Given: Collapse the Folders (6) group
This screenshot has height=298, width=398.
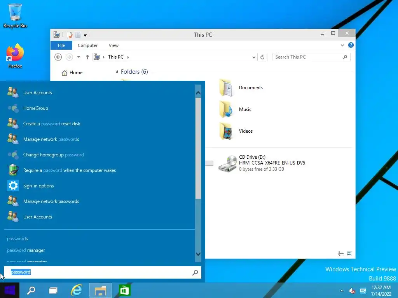Looking at the screenshot, I should point(117,72).
